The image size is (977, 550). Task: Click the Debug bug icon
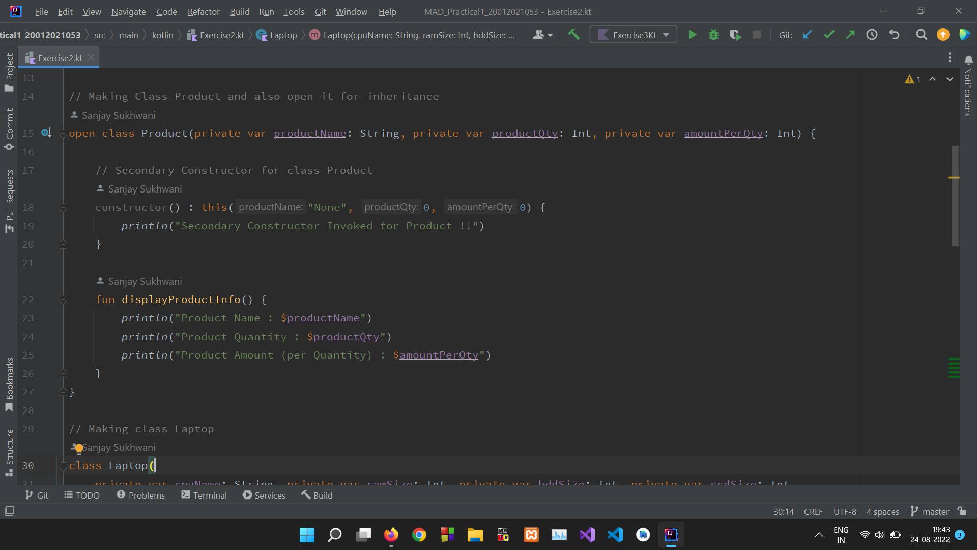(x=713, y=35)
